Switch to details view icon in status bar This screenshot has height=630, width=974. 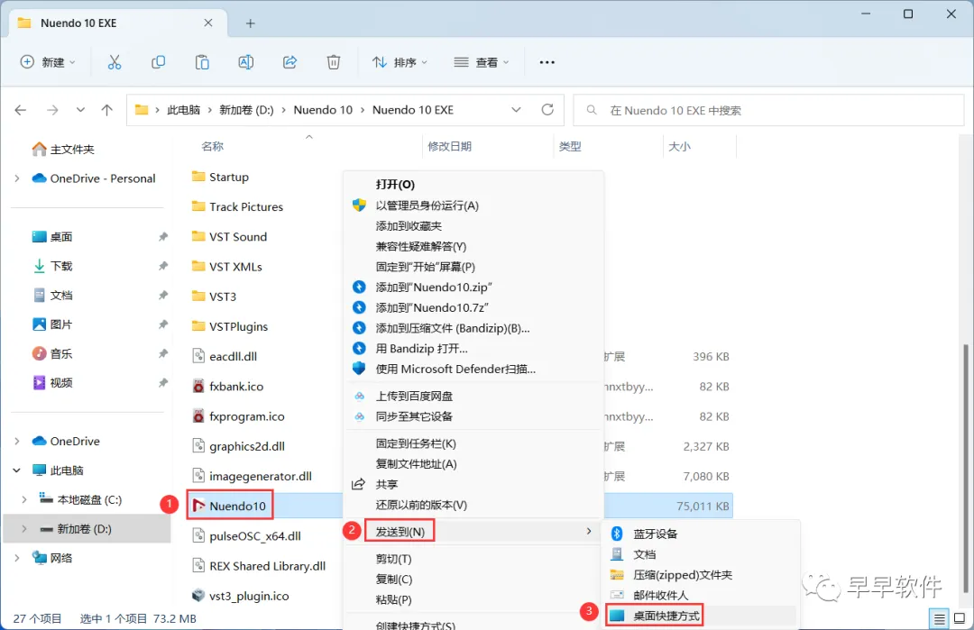tap(939, 618)
